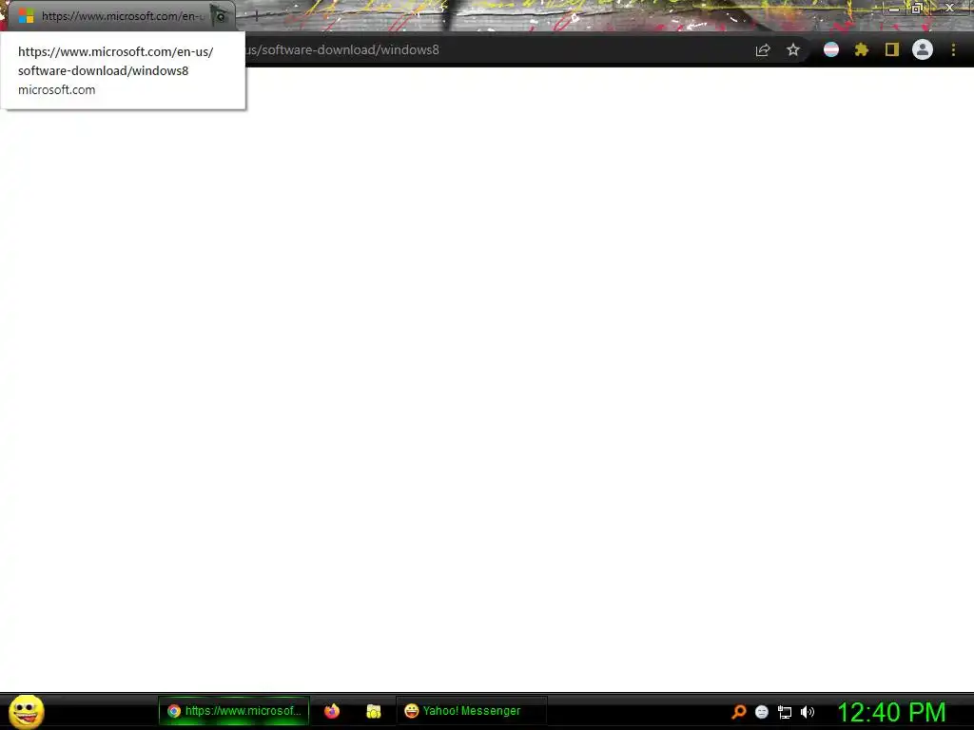Open the striped-flag extension icon

pyautogui.click(x=831, y=49)
